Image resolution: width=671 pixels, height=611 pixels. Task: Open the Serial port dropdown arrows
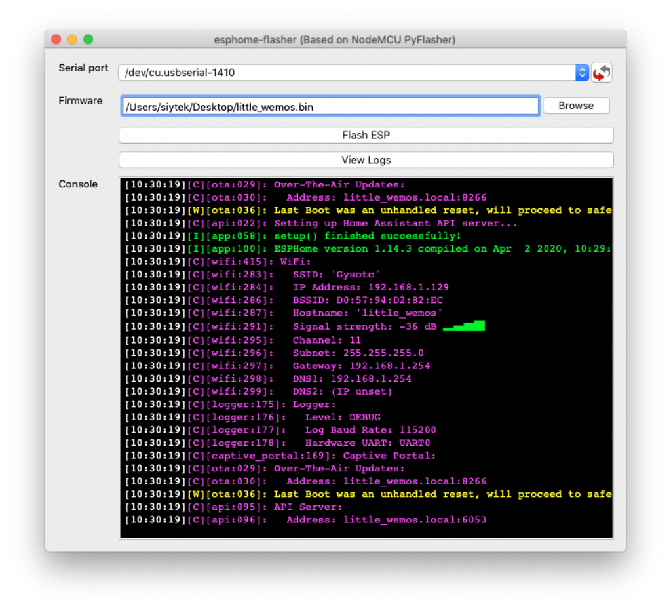click(x=582, y=72)
